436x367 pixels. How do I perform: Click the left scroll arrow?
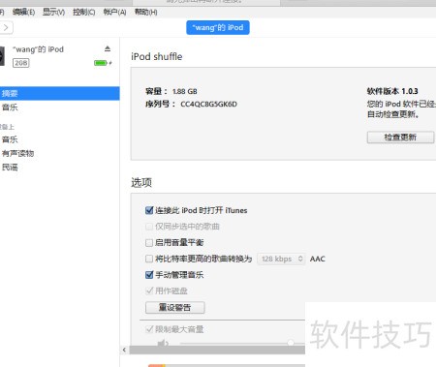point(124,350)
